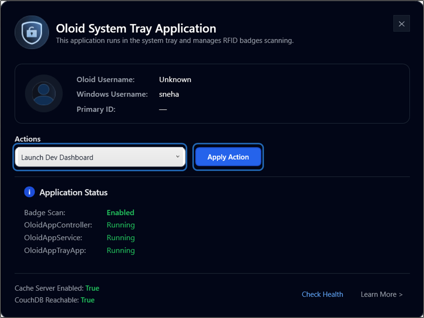This screenshot has height=318, width=424.
Task: Open the Launch Dev Dashboard actions dropdown
Action: [x=100, y=157]
